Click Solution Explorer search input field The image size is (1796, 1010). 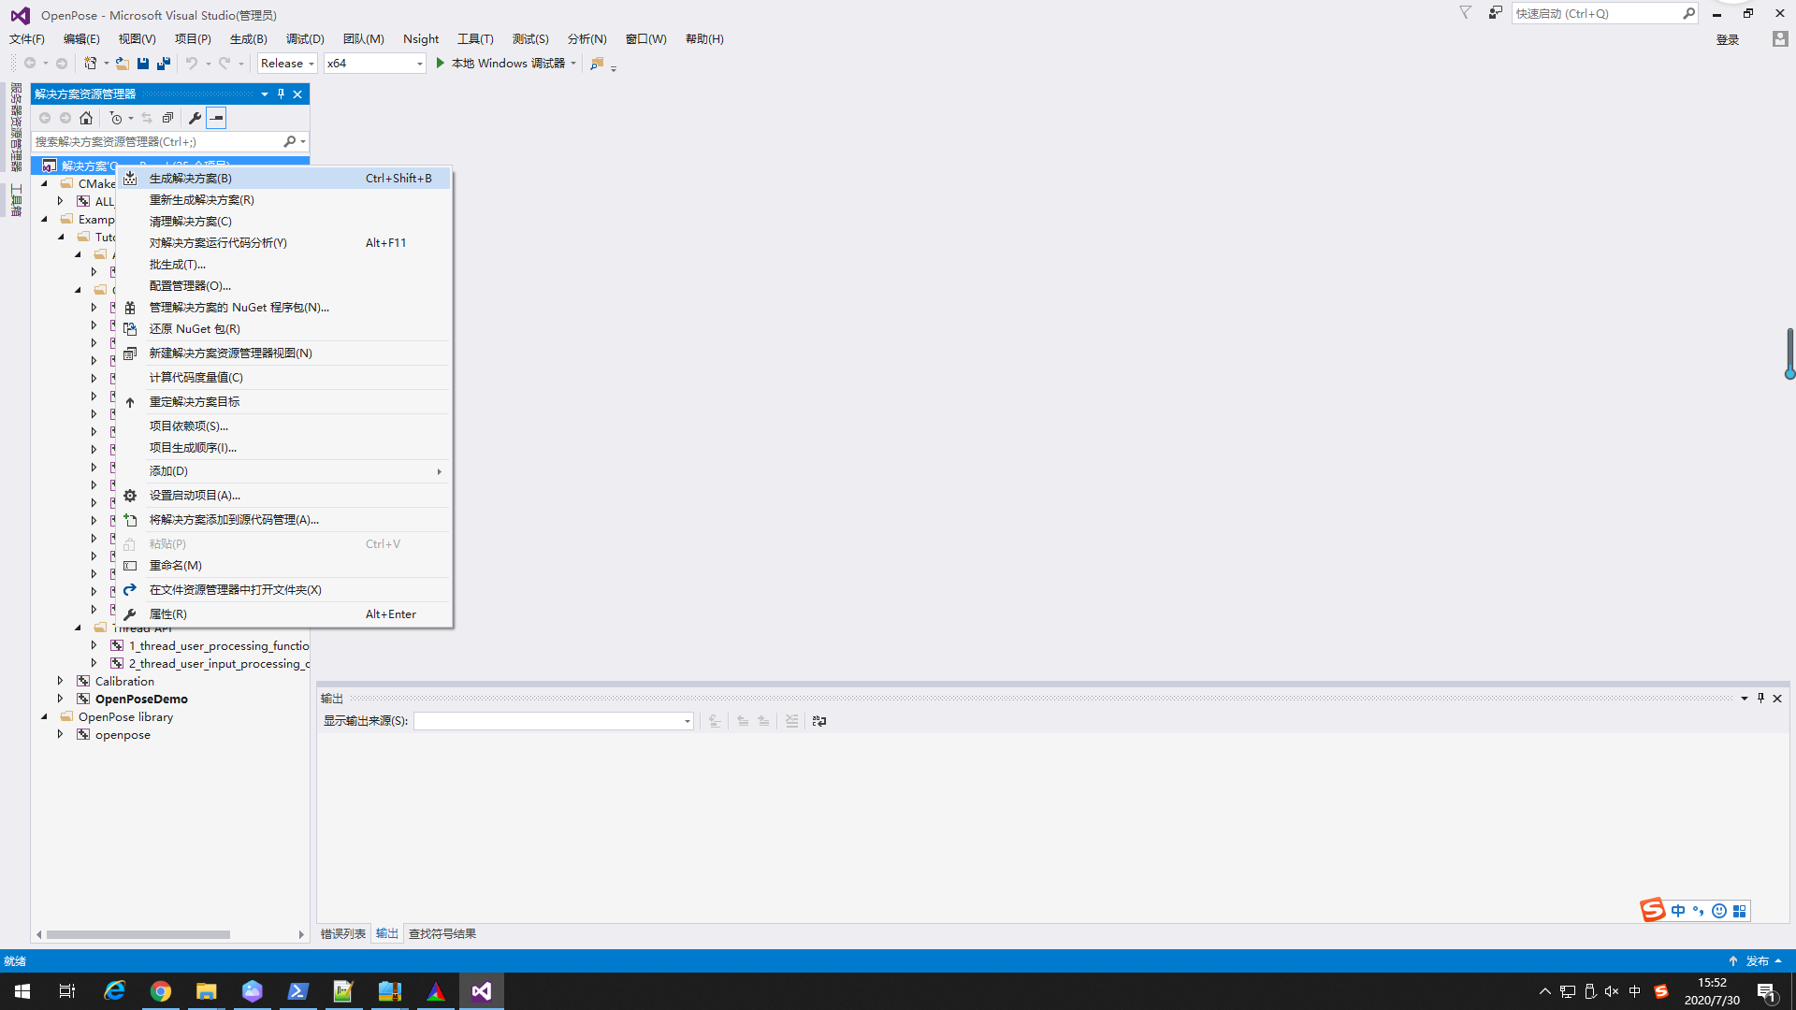(157, 141)
